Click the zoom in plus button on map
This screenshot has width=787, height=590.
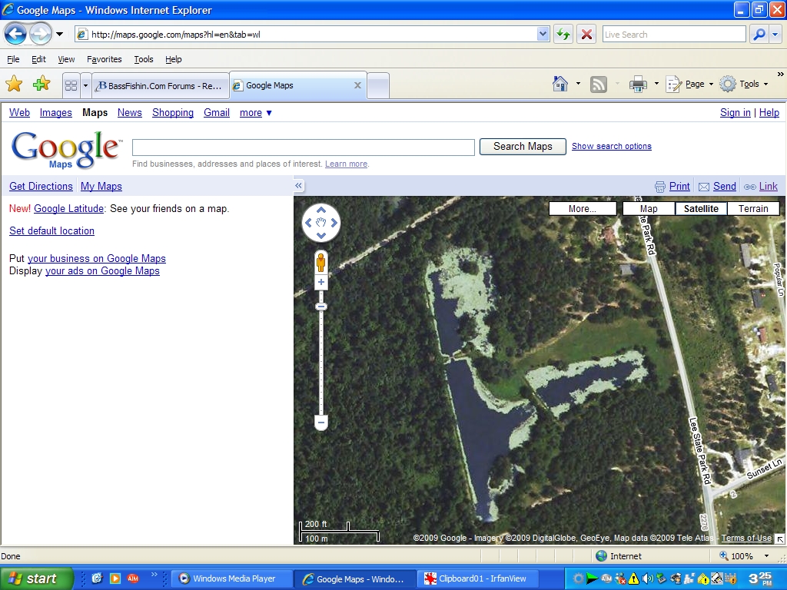(x=321, y=283)
